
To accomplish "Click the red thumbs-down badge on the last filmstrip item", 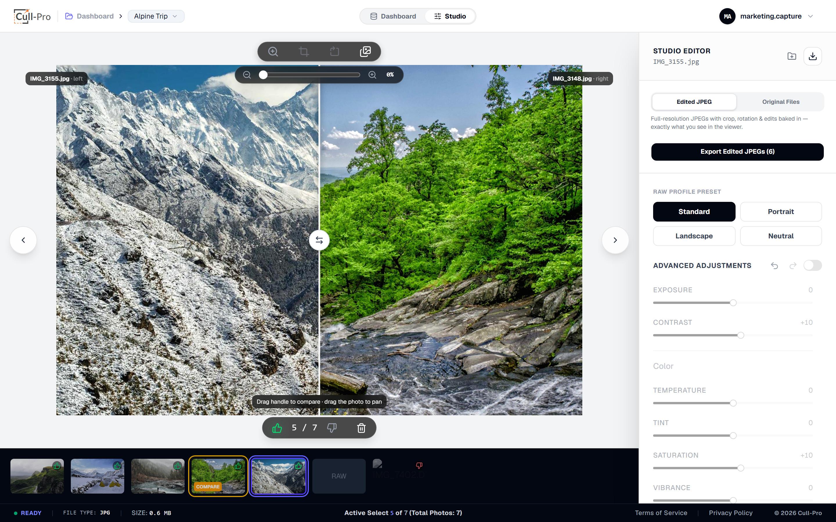I will [419, 466].
